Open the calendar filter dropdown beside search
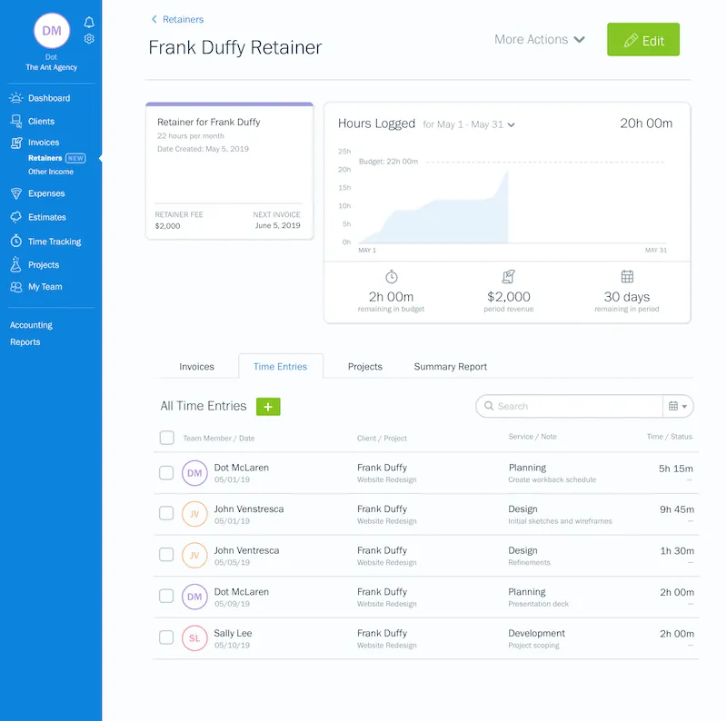 tap(678, 407)
